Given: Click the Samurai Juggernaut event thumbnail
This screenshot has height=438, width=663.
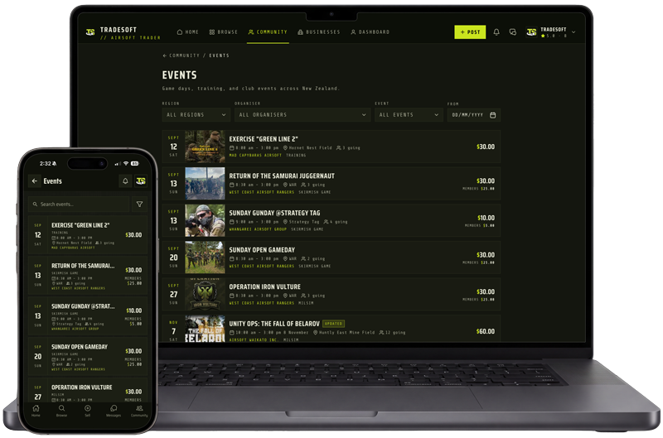Looking at the screenshot, I should pos(205,183).
